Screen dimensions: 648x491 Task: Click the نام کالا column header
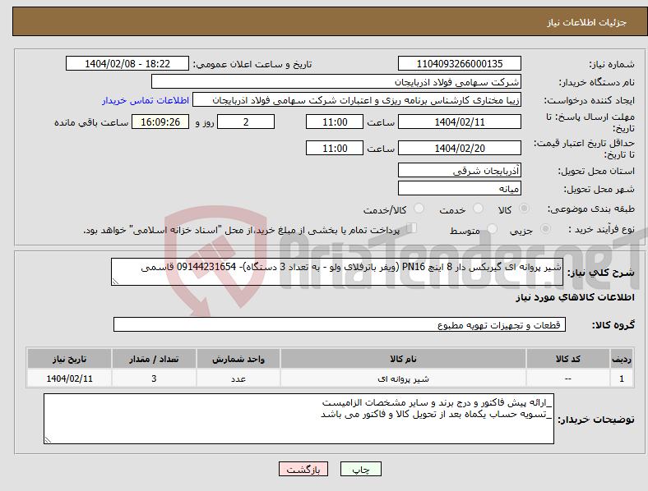[403, 359]
